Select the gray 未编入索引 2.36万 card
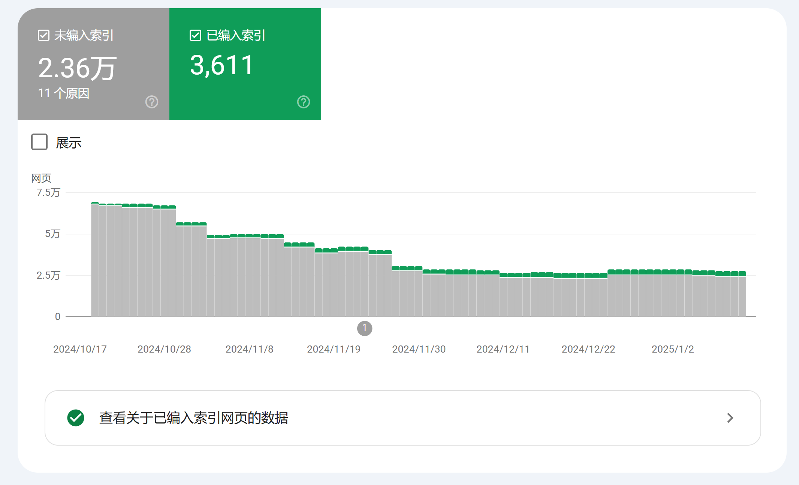Viewport: 799px width, 485px height. 93,64
